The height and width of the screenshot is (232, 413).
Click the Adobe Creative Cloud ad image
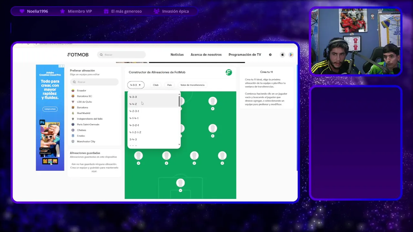pos(50,118)
